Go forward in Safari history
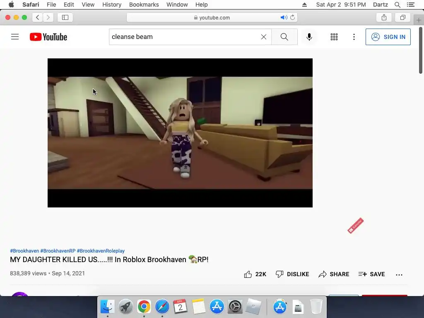424x318 pixels. click(x=48, y=17)
